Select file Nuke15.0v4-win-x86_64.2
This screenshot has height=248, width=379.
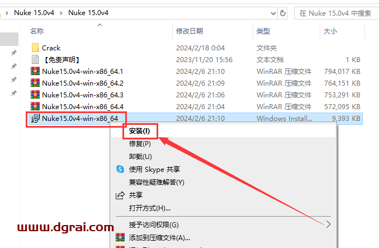pos(82,83)
